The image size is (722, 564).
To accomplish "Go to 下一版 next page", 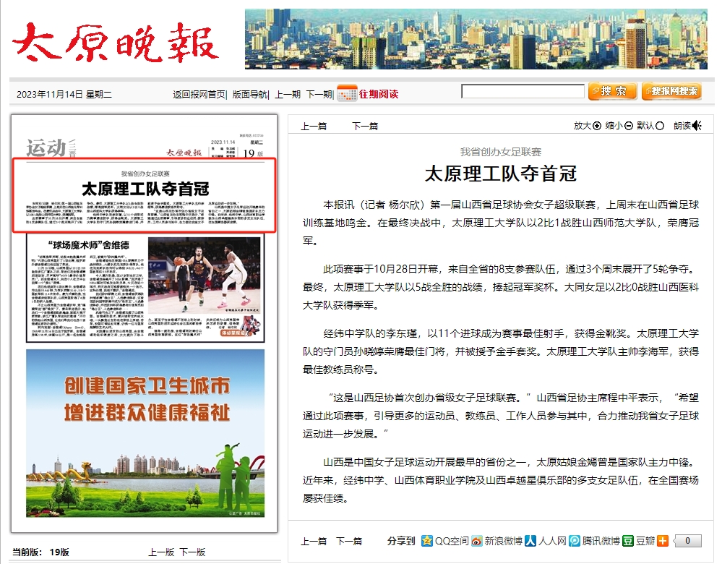I will 192,552.
